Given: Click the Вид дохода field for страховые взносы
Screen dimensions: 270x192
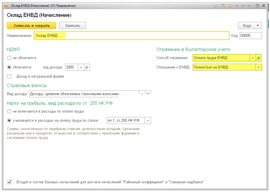Looking at the screenshot, I should [x=84, y=94].
